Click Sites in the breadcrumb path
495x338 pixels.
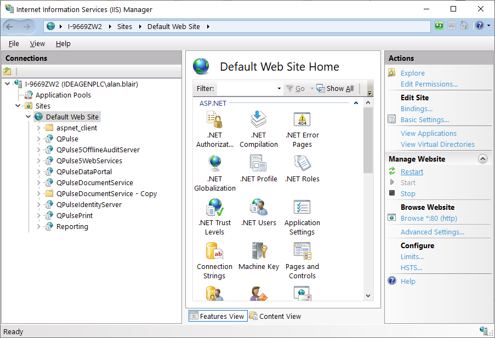[x=124, y=26]
